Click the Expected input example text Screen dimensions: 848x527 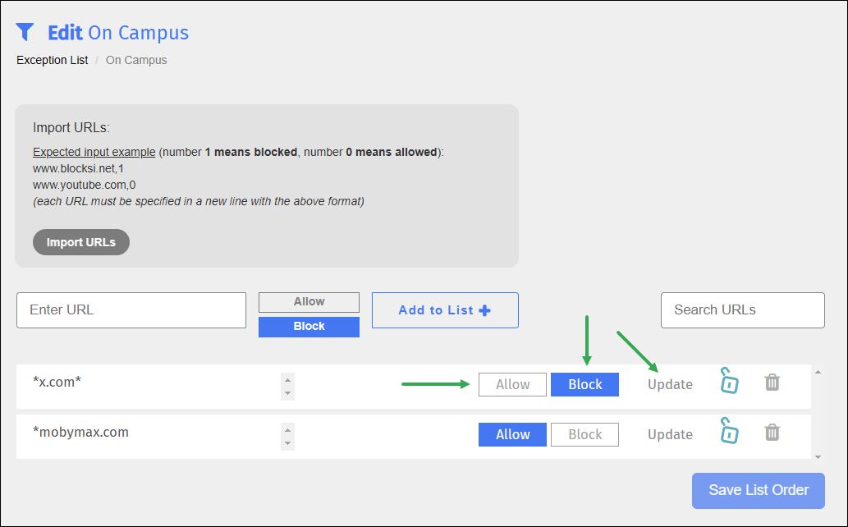94,152
